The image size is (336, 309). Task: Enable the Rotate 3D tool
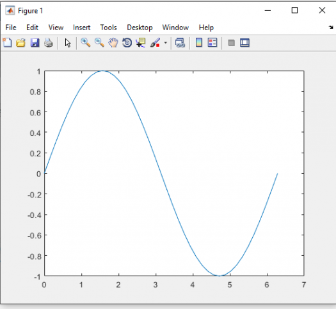tap(127, 42)
